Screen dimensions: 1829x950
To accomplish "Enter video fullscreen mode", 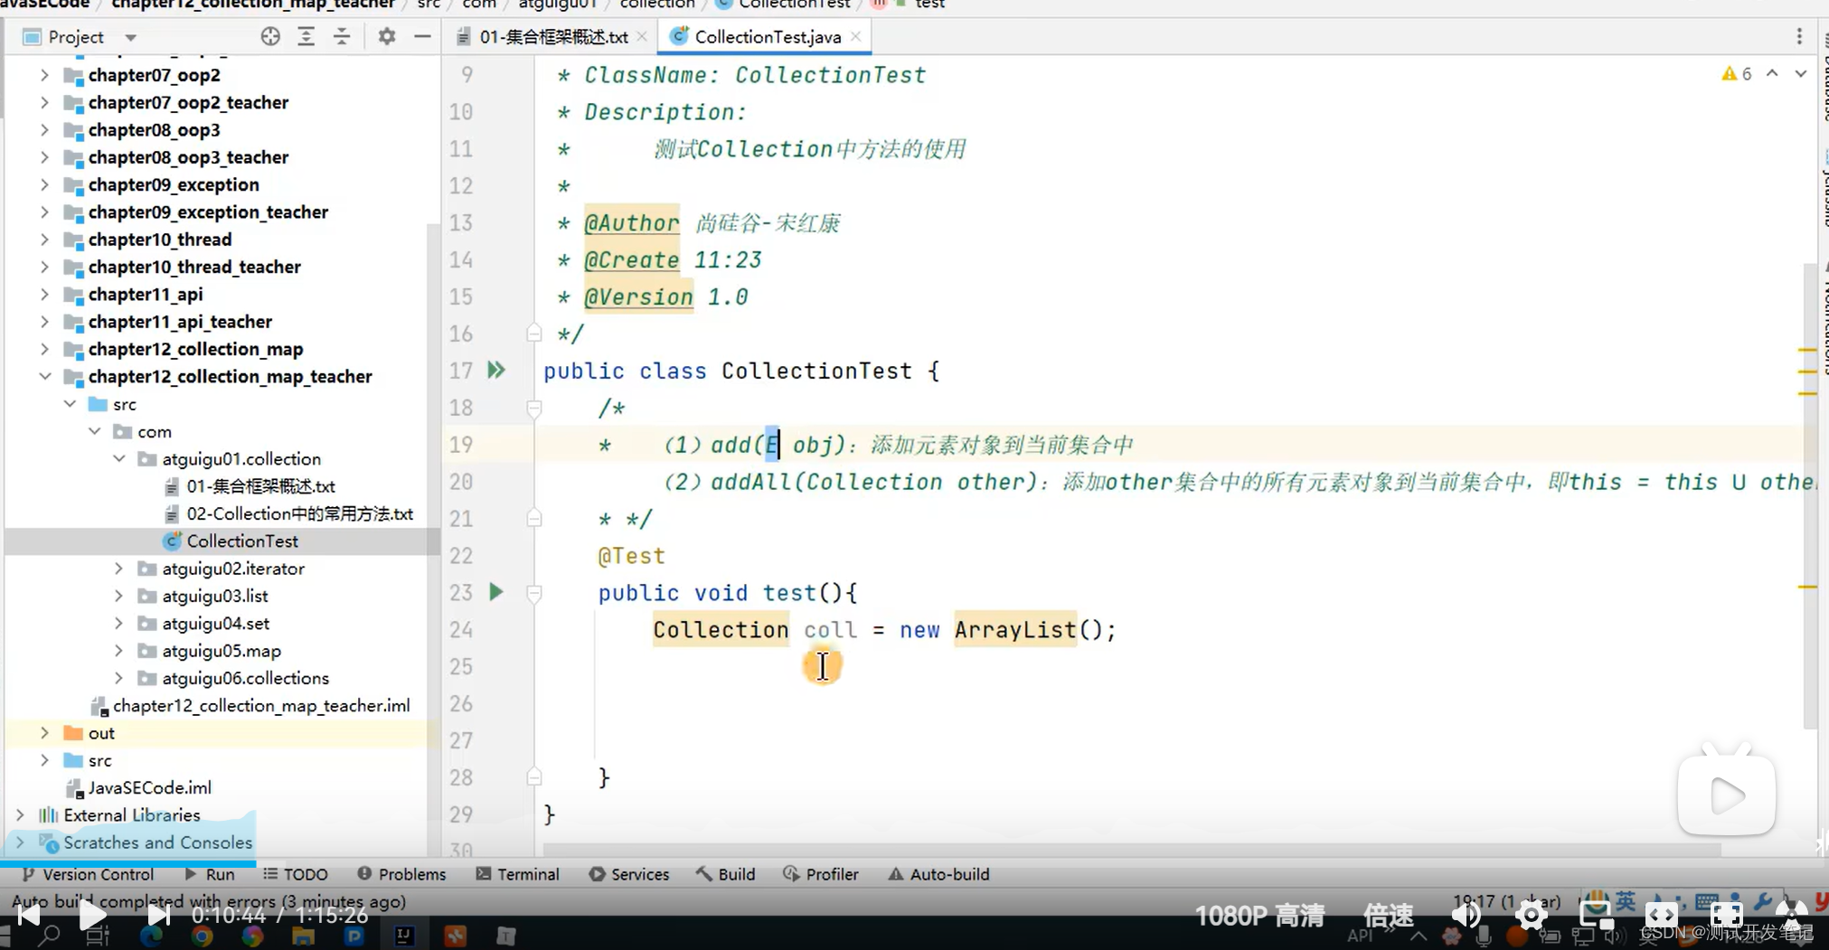I will 1726,916.
